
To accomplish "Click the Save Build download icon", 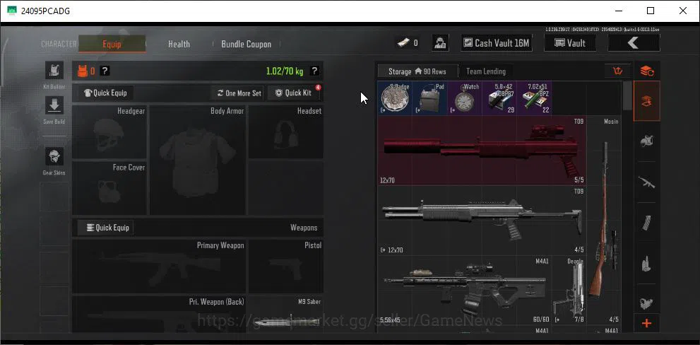I will (54, 105).
